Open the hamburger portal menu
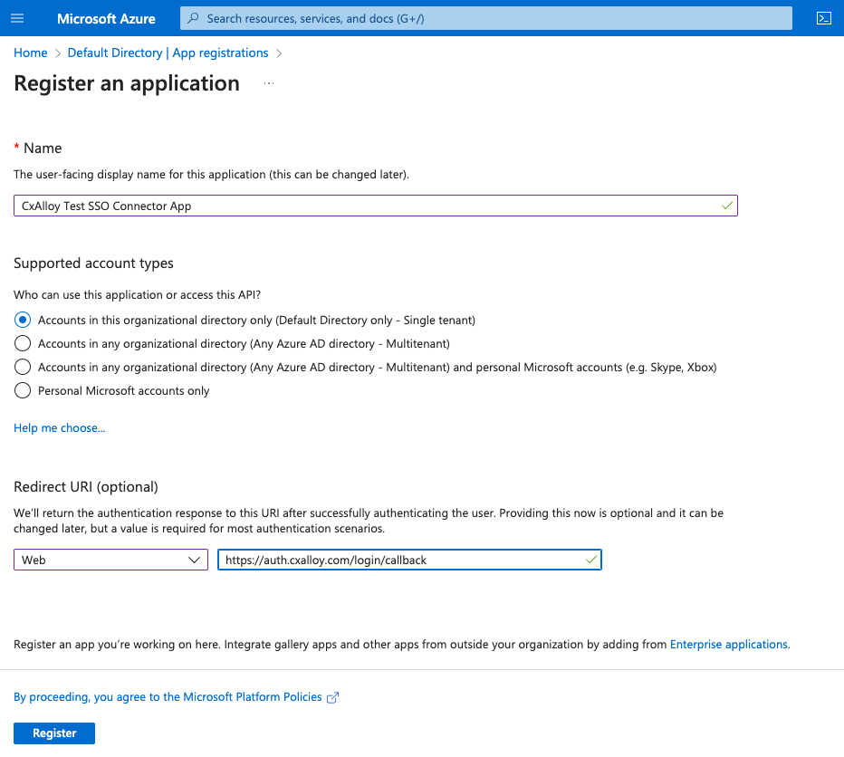The width and height of the screenshot is (844, 757). (x=17, y=18)
